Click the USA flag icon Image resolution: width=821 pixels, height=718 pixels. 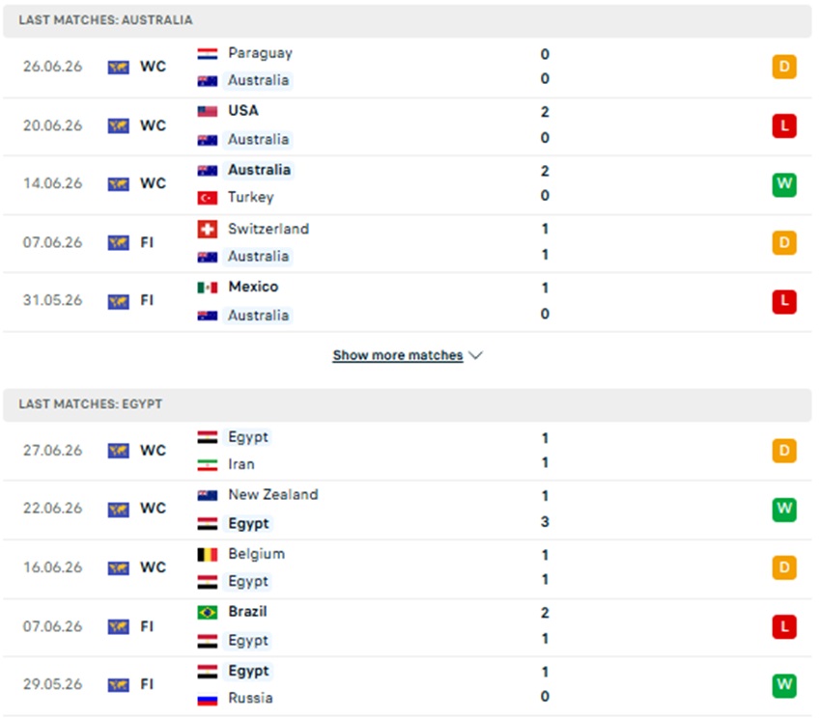tap(208, 111)
